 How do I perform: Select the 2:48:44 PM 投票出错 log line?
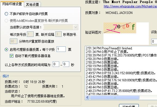point(102,87)
